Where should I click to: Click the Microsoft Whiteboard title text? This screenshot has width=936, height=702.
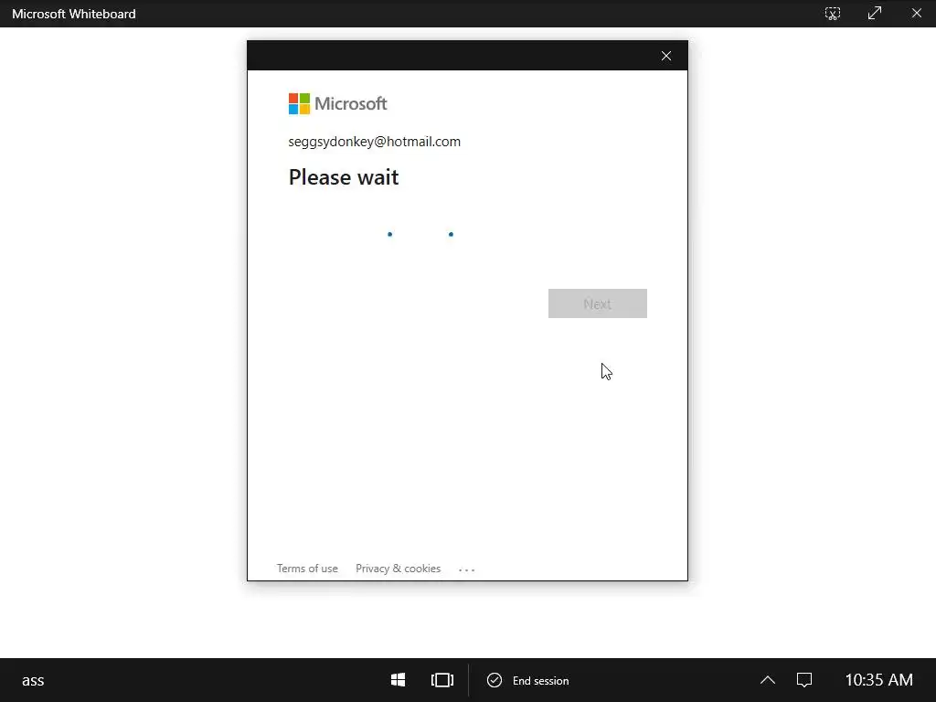point(74,14)
